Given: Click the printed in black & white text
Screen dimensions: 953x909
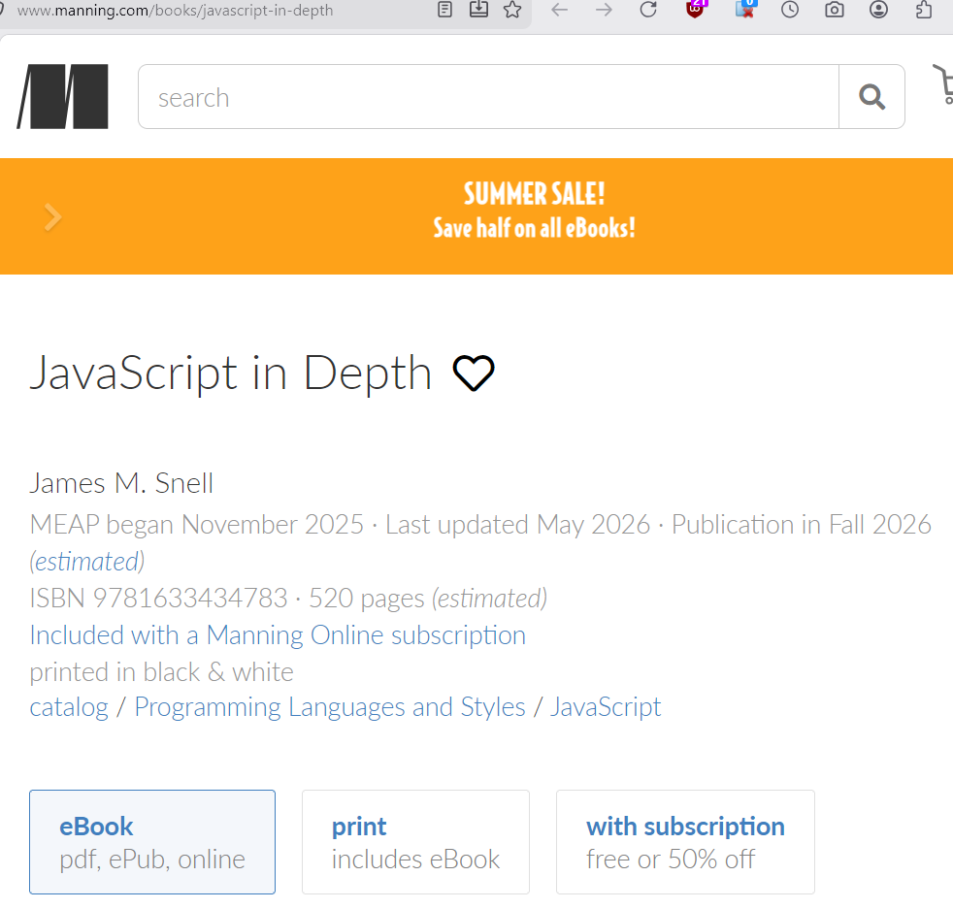Looking at the screenshot, I should tap(162, 672).
